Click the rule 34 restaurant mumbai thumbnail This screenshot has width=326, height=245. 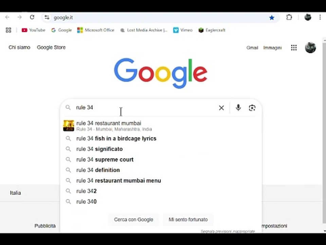click(x=69, y=126)
